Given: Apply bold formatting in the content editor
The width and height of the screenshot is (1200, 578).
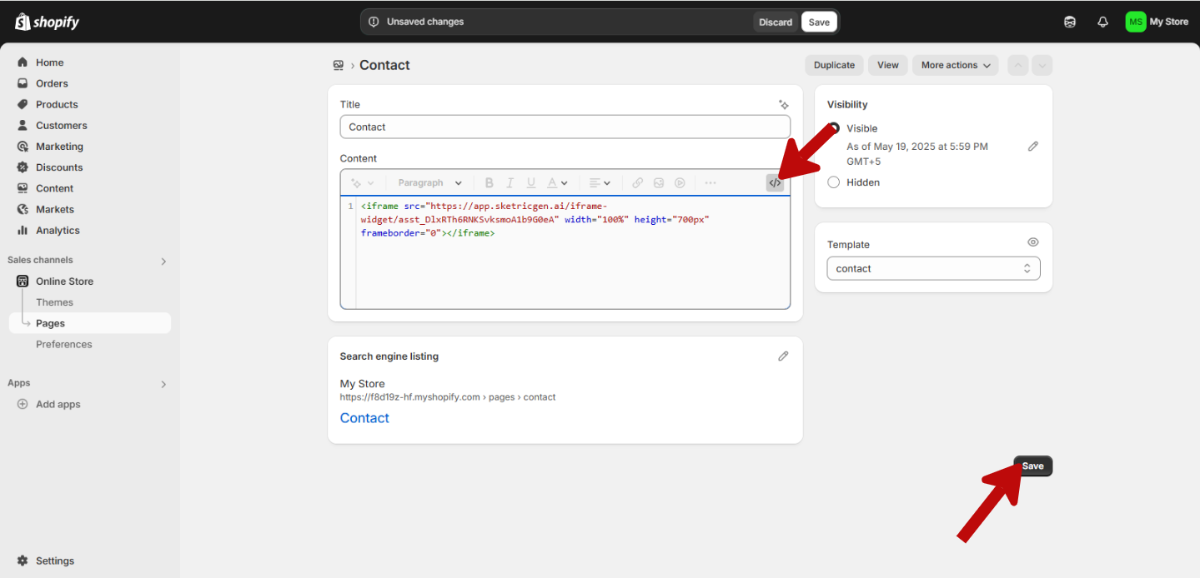Looking at the screenshot, I should click(x=489, y=182).
